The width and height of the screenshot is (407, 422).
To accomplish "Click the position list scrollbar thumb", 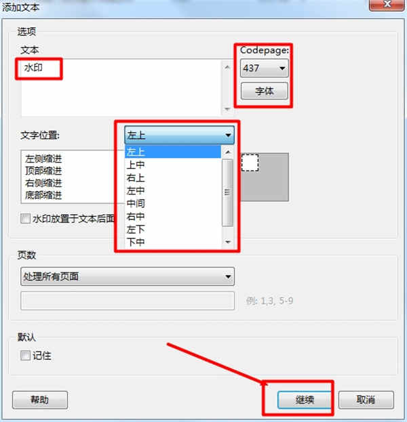I will pyautogui.click(x=228, y=192).
